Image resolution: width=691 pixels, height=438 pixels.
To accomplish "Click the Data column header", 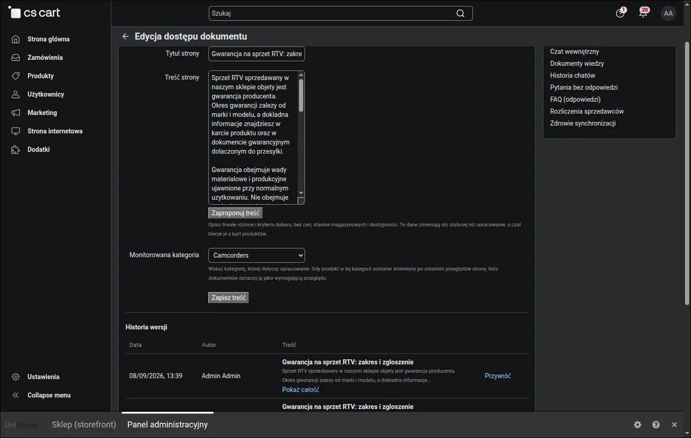I will (x=135, y=345).
